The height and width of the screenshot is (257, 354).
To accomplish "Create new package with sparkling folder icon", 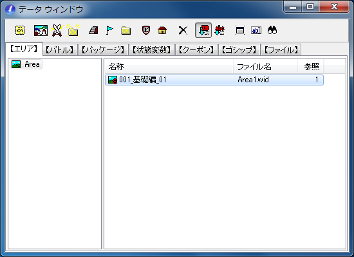I will (73, 30).
